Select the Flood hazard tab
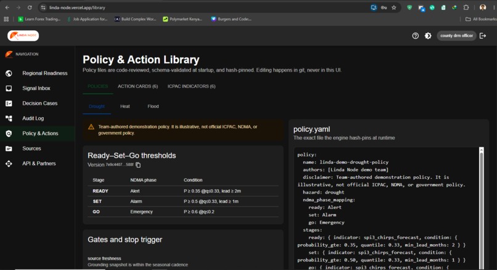This screenshot has height=270, width=497. (153, 107)
